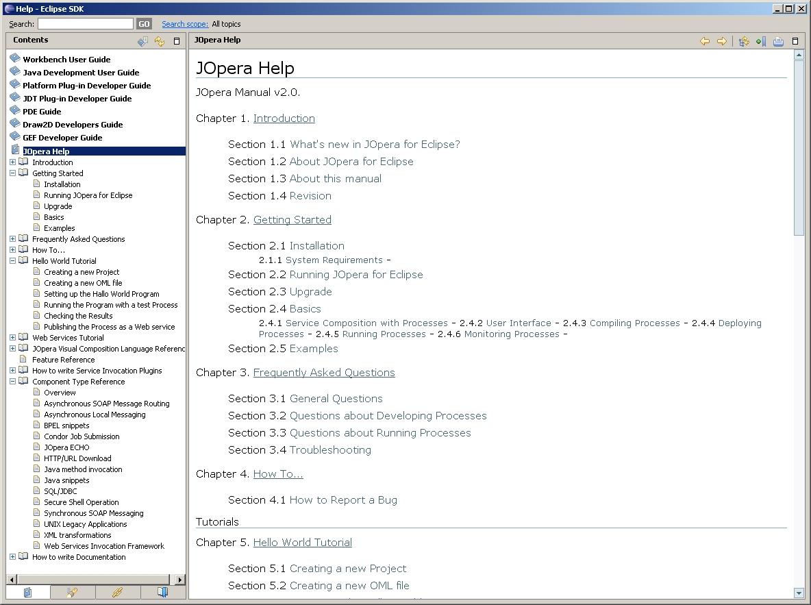Screen dimensions: 811x605
Task: Collapse the Hello World Tutorial node
Action: click(x=12, y=261)
